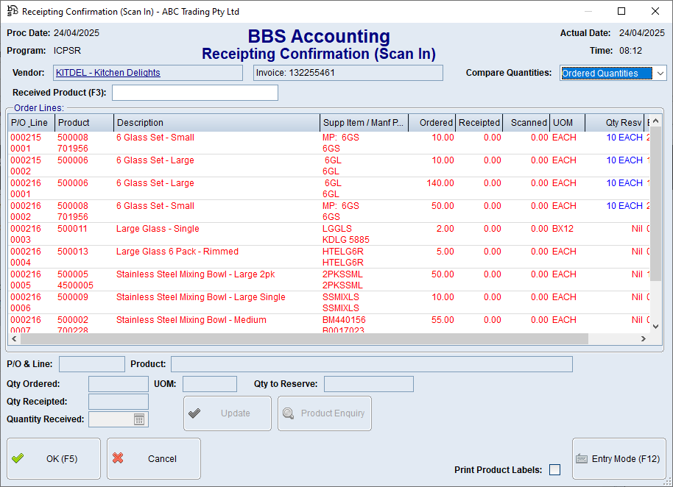Click ordered quantity 55.00

point(443,320)
